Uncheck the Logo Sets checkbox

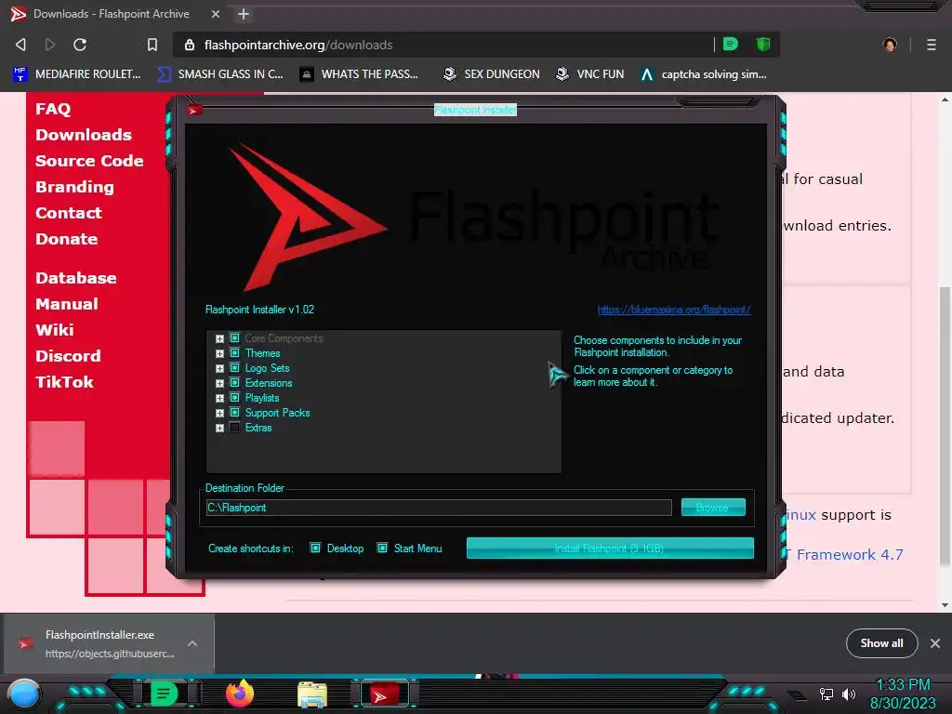234,368
